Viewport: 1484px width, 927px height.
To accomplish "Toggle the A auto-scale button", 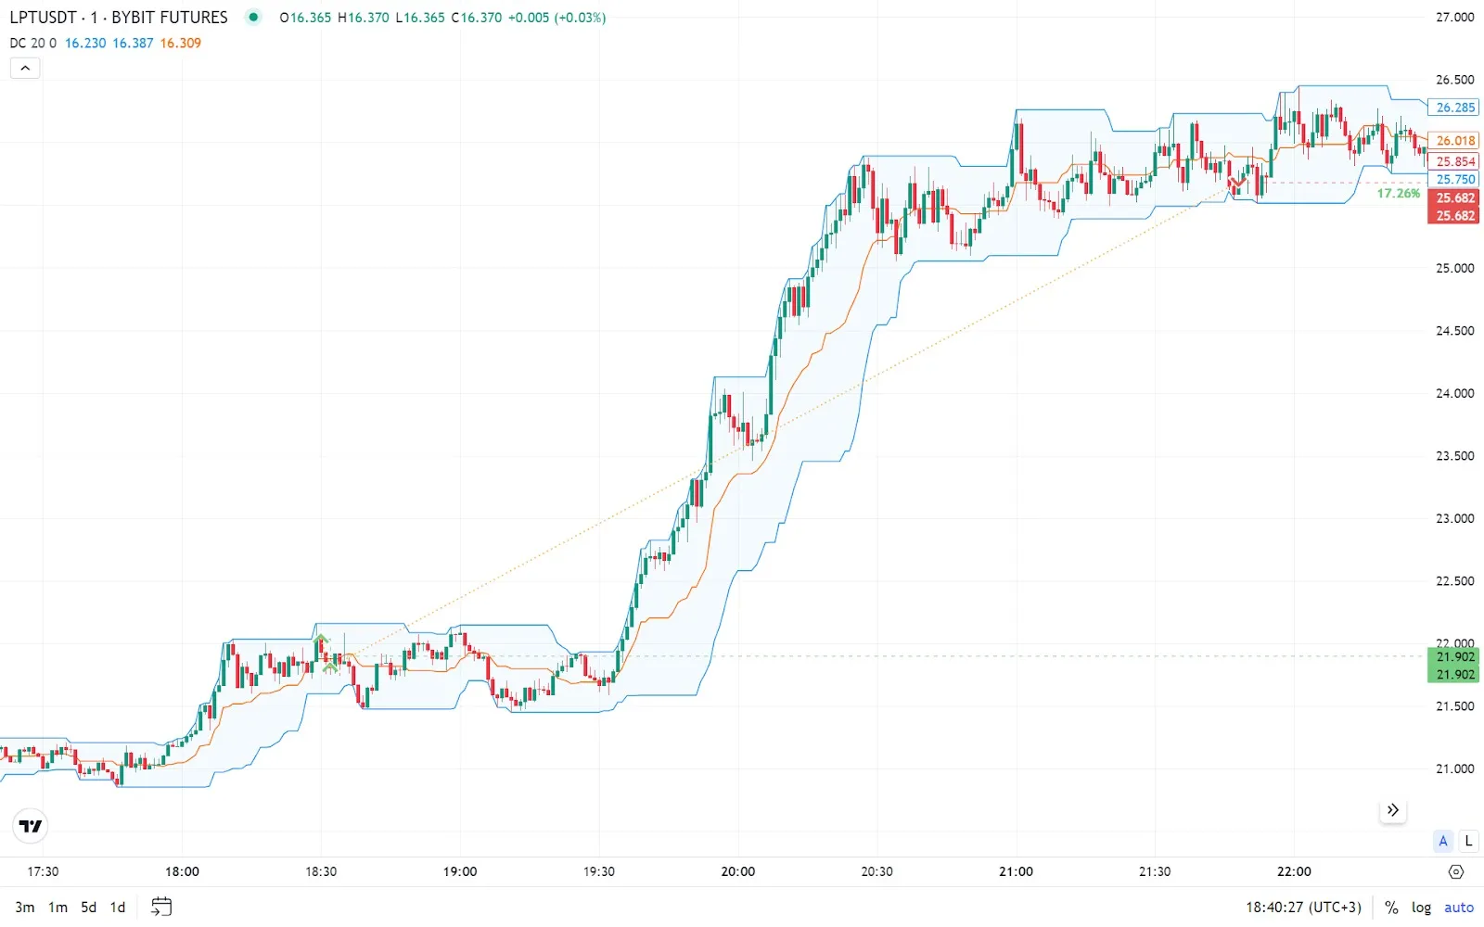I will (x=1442, y=841).
